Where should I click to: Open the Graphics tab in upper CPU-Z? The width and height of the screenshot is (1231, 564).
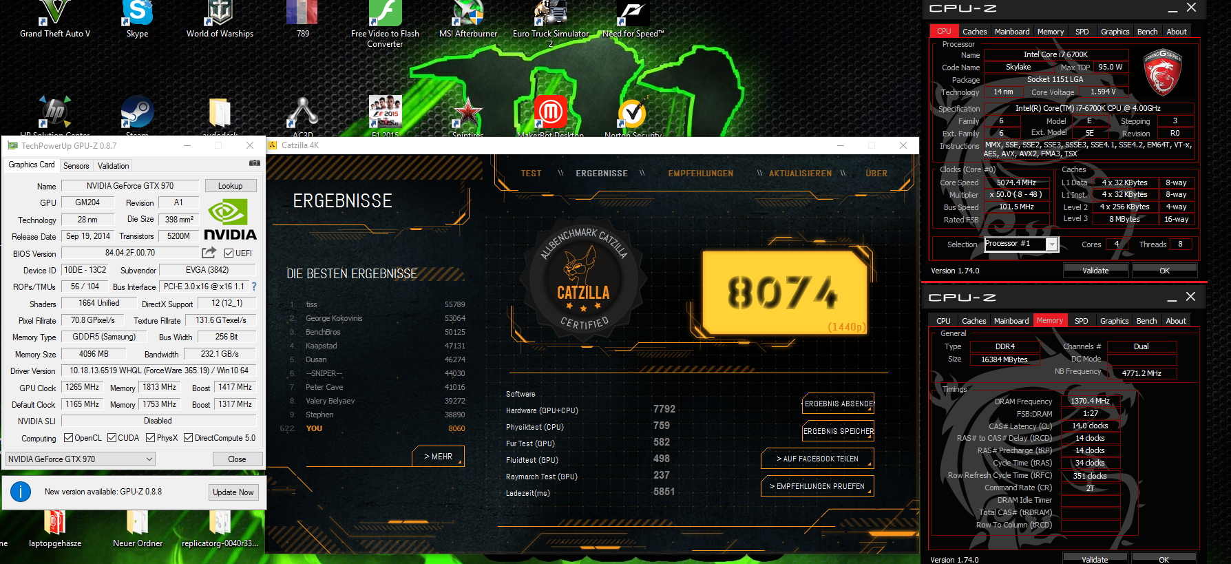pos(1115,32)
